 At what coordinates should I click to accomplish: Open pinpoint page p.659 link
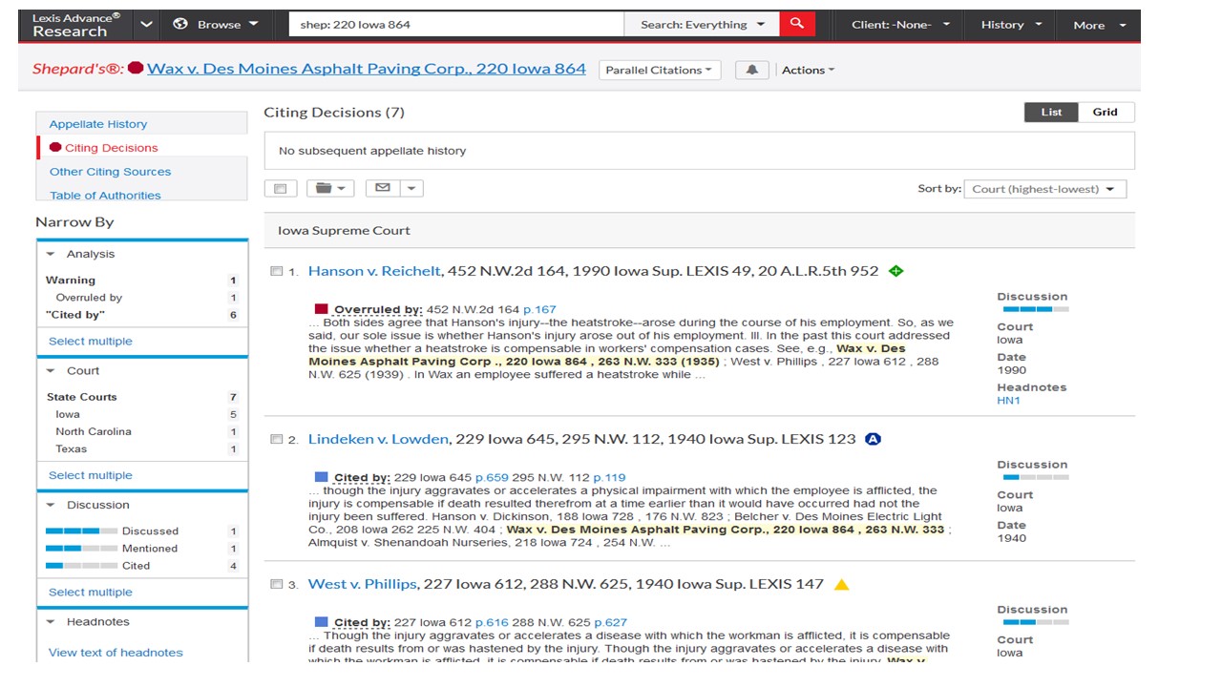tap(492, 477)
